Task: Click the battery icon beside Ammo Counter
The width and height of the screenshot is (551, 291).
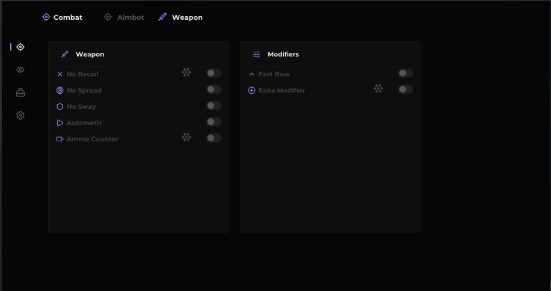Action: 60,139
